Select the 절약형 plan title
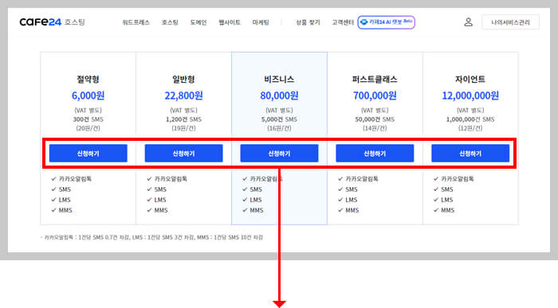 88,80
